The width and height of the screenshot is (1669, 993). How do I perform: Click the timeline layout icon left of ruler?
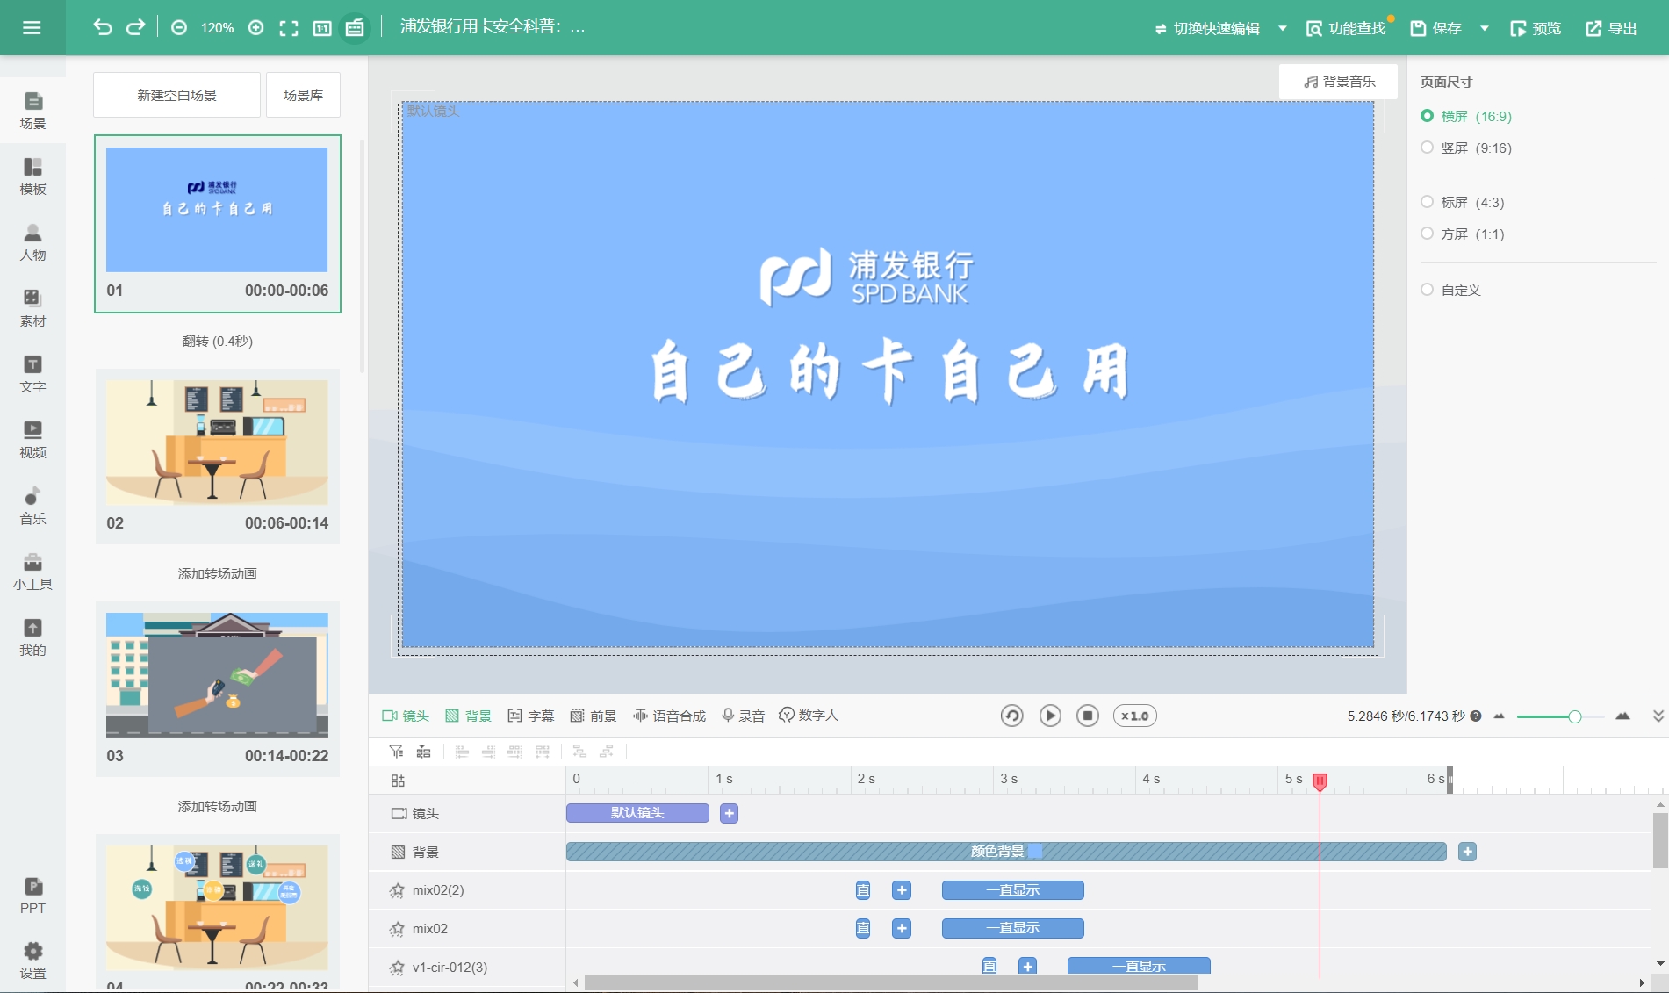point(398,781)
